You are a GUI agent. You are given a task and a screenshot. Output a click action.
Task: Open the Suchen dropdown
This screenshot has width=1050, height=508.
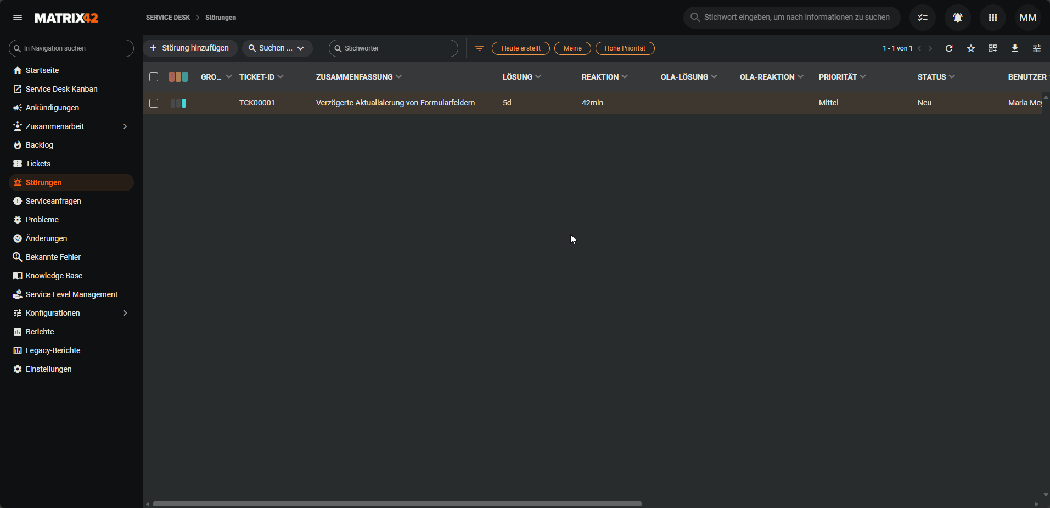[277, 48]
